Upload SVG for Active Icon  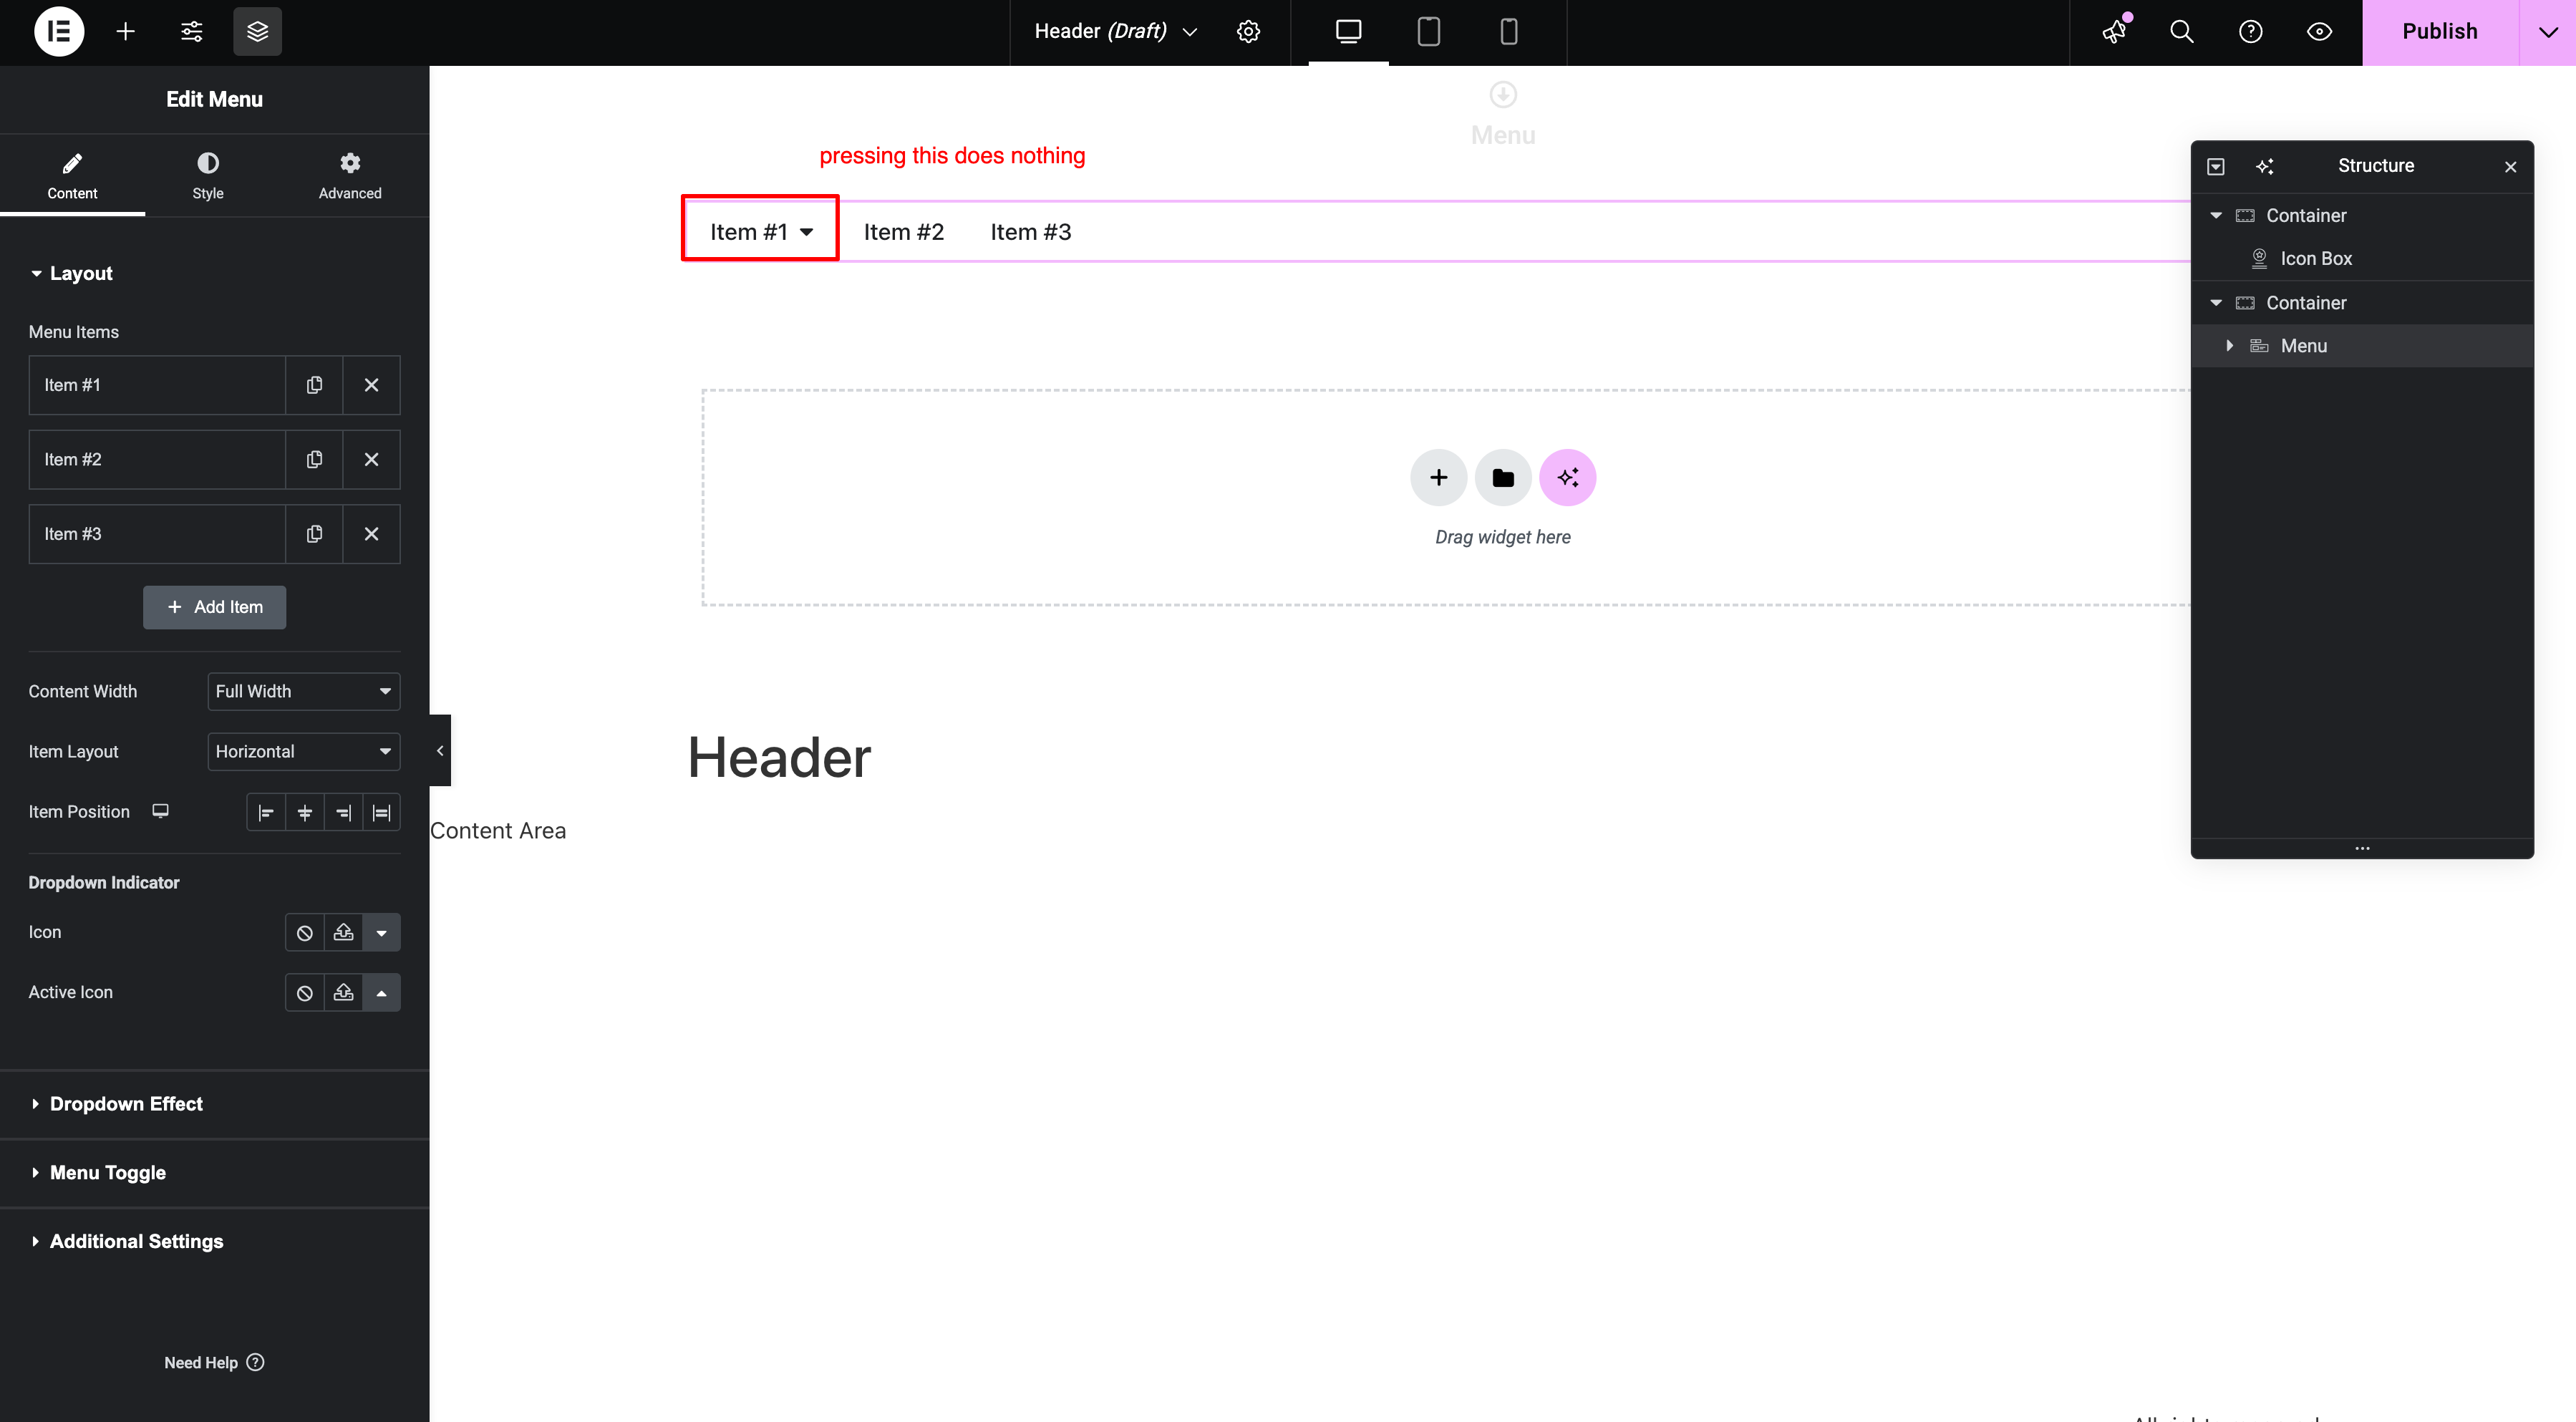click(x=343, y=992)
